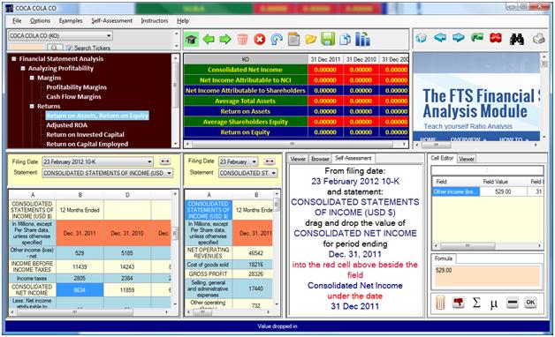Click the bar chart icon
The image size is (555, 337).
pos(362,39)
